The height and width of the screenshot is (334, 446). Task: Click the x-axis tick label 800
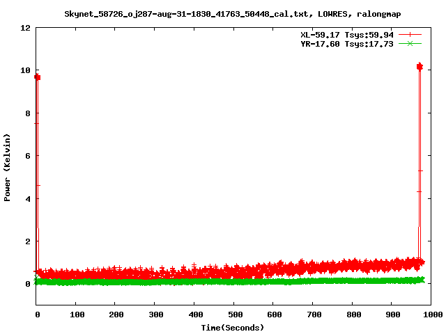click(x=354, y=315)
